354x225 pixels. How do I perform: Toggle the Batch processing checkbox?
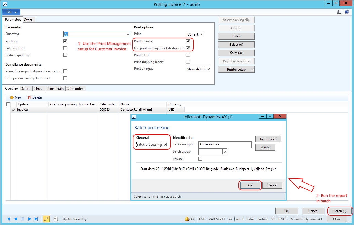(165, 145)
